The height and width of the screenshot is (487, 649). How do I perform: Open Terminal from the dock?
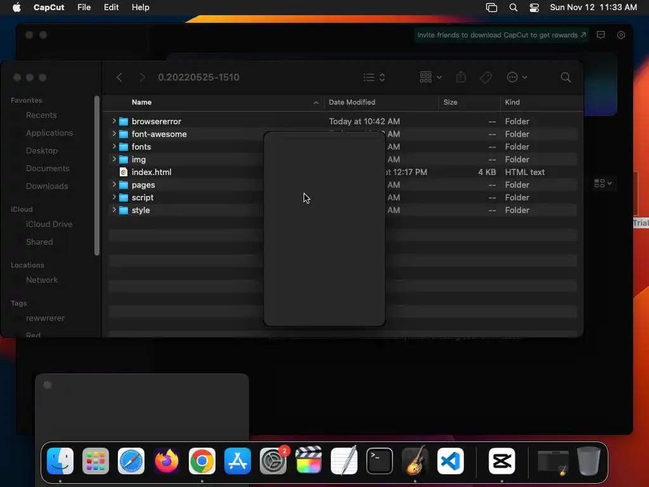tap(380, 461)
